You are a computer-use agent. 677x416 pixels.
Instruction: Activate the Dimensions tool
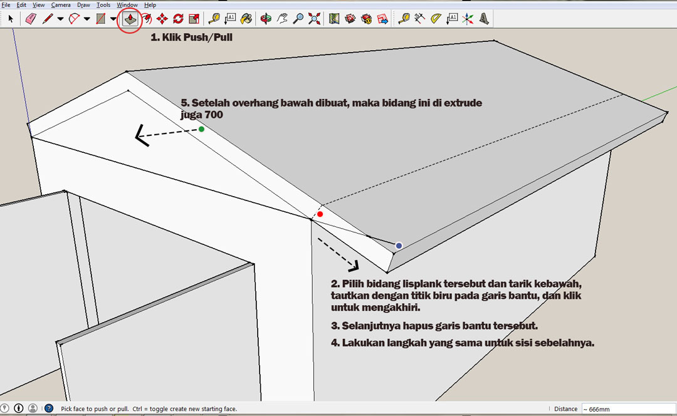tap(419, 19)
